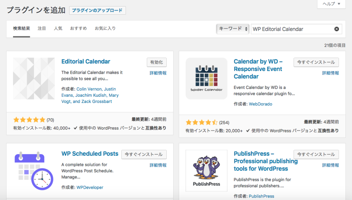This screenshot has height=200, width=352.
Task: Click the (254) review count text
Action: pyautogui.click(x=224, y=123)
